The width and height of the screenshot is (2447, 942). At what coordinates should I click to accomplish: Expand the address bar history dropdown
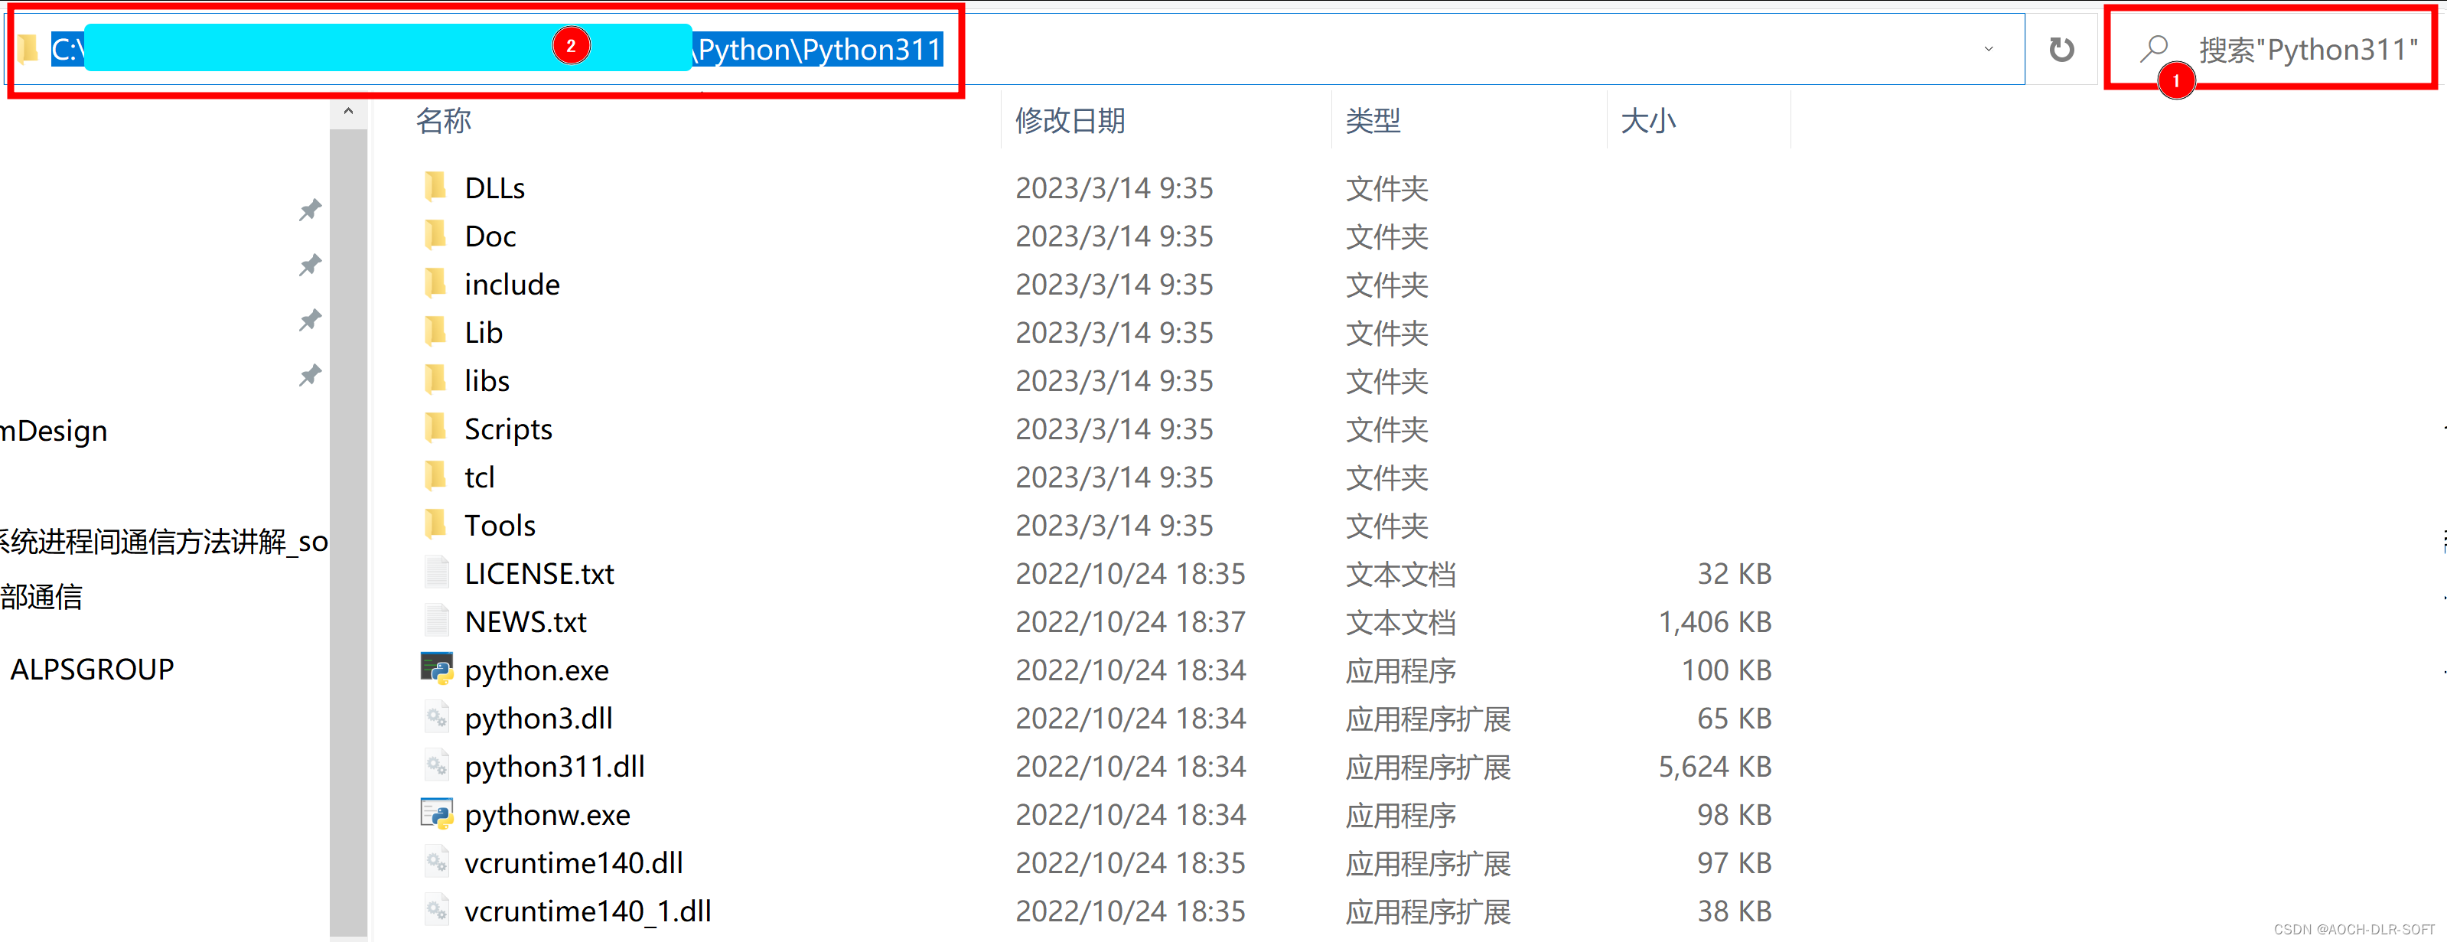[1988, 50]
